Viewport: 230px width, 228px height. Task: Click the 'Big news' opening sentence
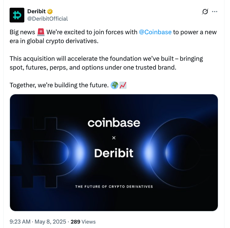click(x=22, y=32)
